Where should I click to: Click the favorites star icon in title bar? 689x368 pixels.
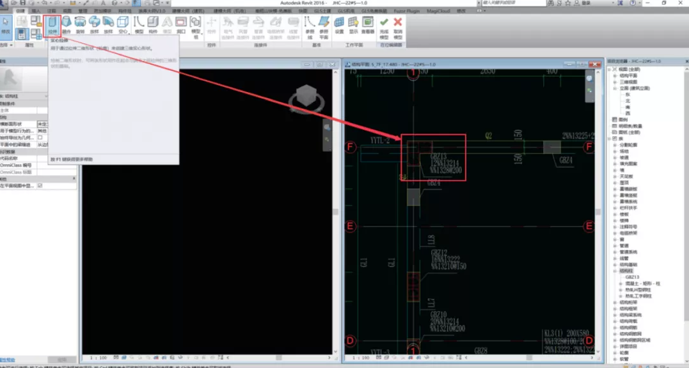coord(567,3)
